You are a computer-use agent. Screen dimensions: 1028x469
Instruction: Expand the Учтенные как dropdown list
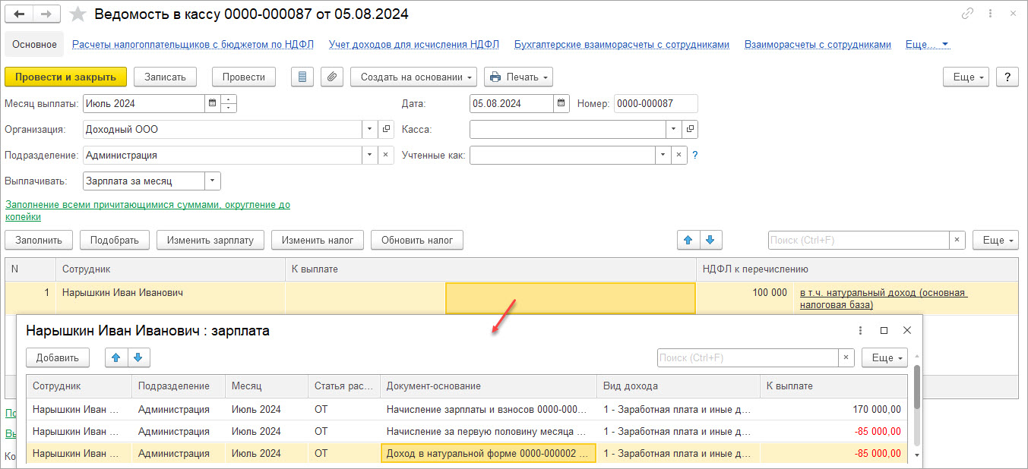(663, 155)
